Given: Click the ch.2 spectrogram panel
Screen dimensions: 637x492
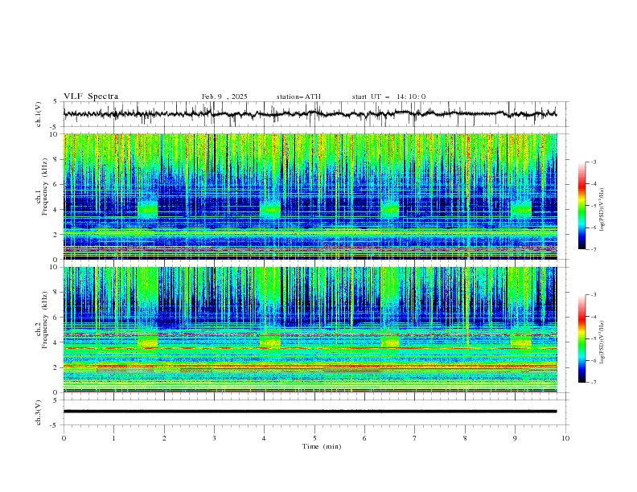Looking at the screenshot, I should (310, 330).
